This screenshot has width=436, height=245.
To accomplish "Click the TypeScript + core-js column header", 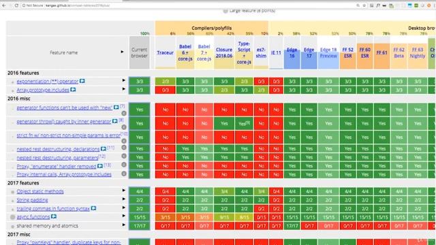I will tap(244, 52).
